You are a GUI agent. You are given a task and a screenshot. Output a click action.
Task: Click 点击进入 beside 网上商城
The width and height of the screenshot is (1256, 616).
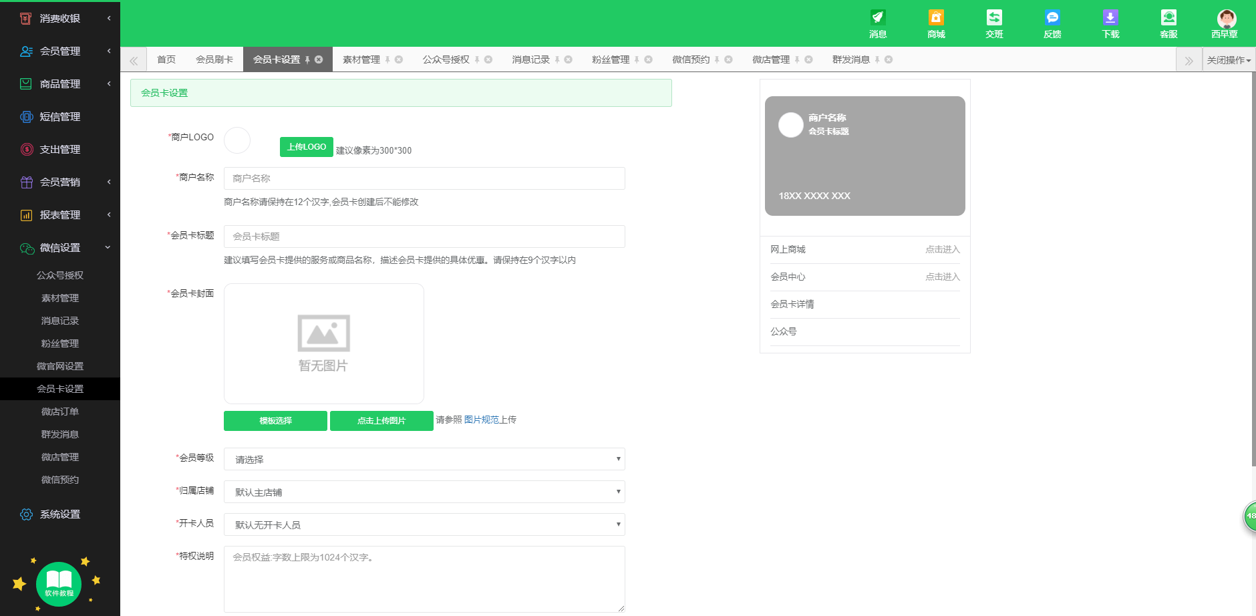[942, 249]
